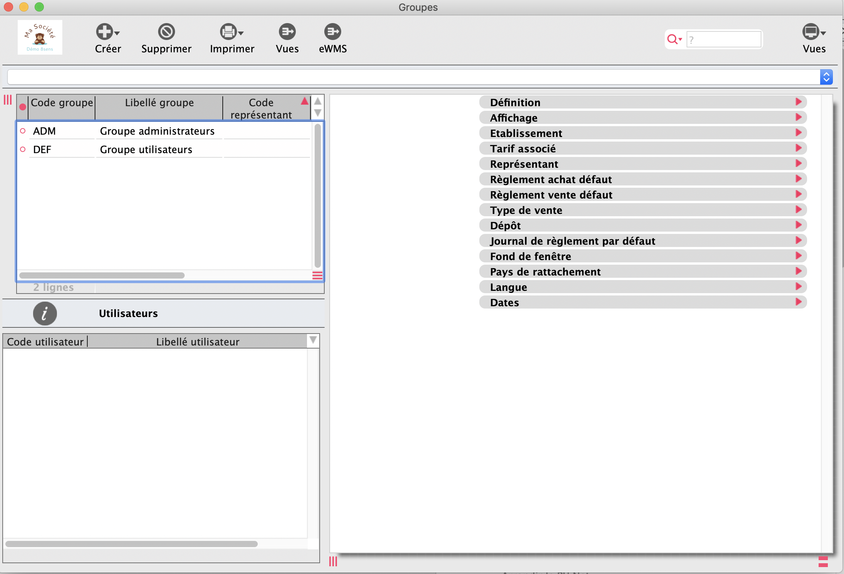Expand Règlement vente défaut section
This screenshot has height=574, width=844.
pyautogui.click(x=643, y=195)
